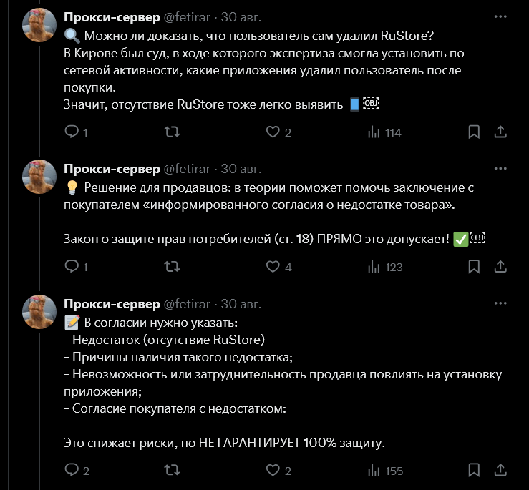Bookmark the first tweet about RuStore
This screenshot has height=490, width=529.
pos(474,132)
